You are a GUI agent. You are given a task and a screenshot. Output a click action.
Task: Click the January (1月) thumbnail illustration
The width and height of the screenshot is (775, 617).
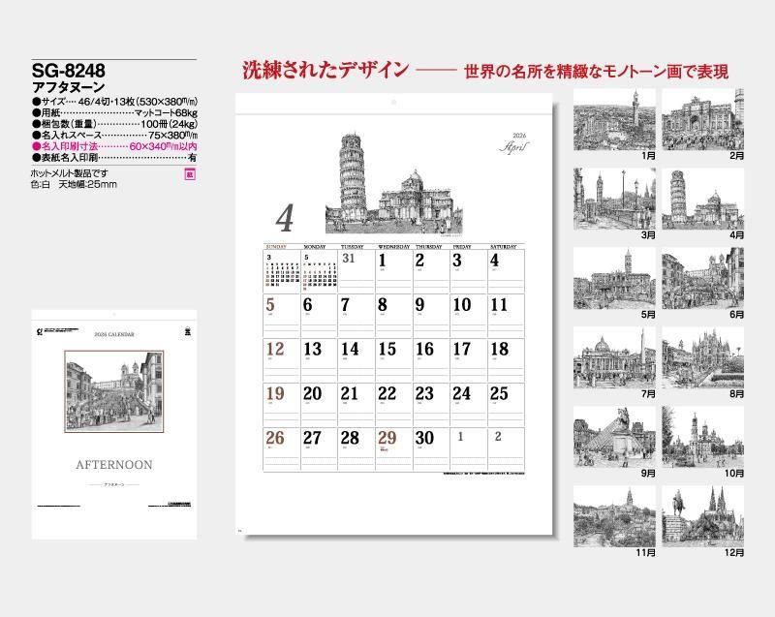tap(614, 119)
